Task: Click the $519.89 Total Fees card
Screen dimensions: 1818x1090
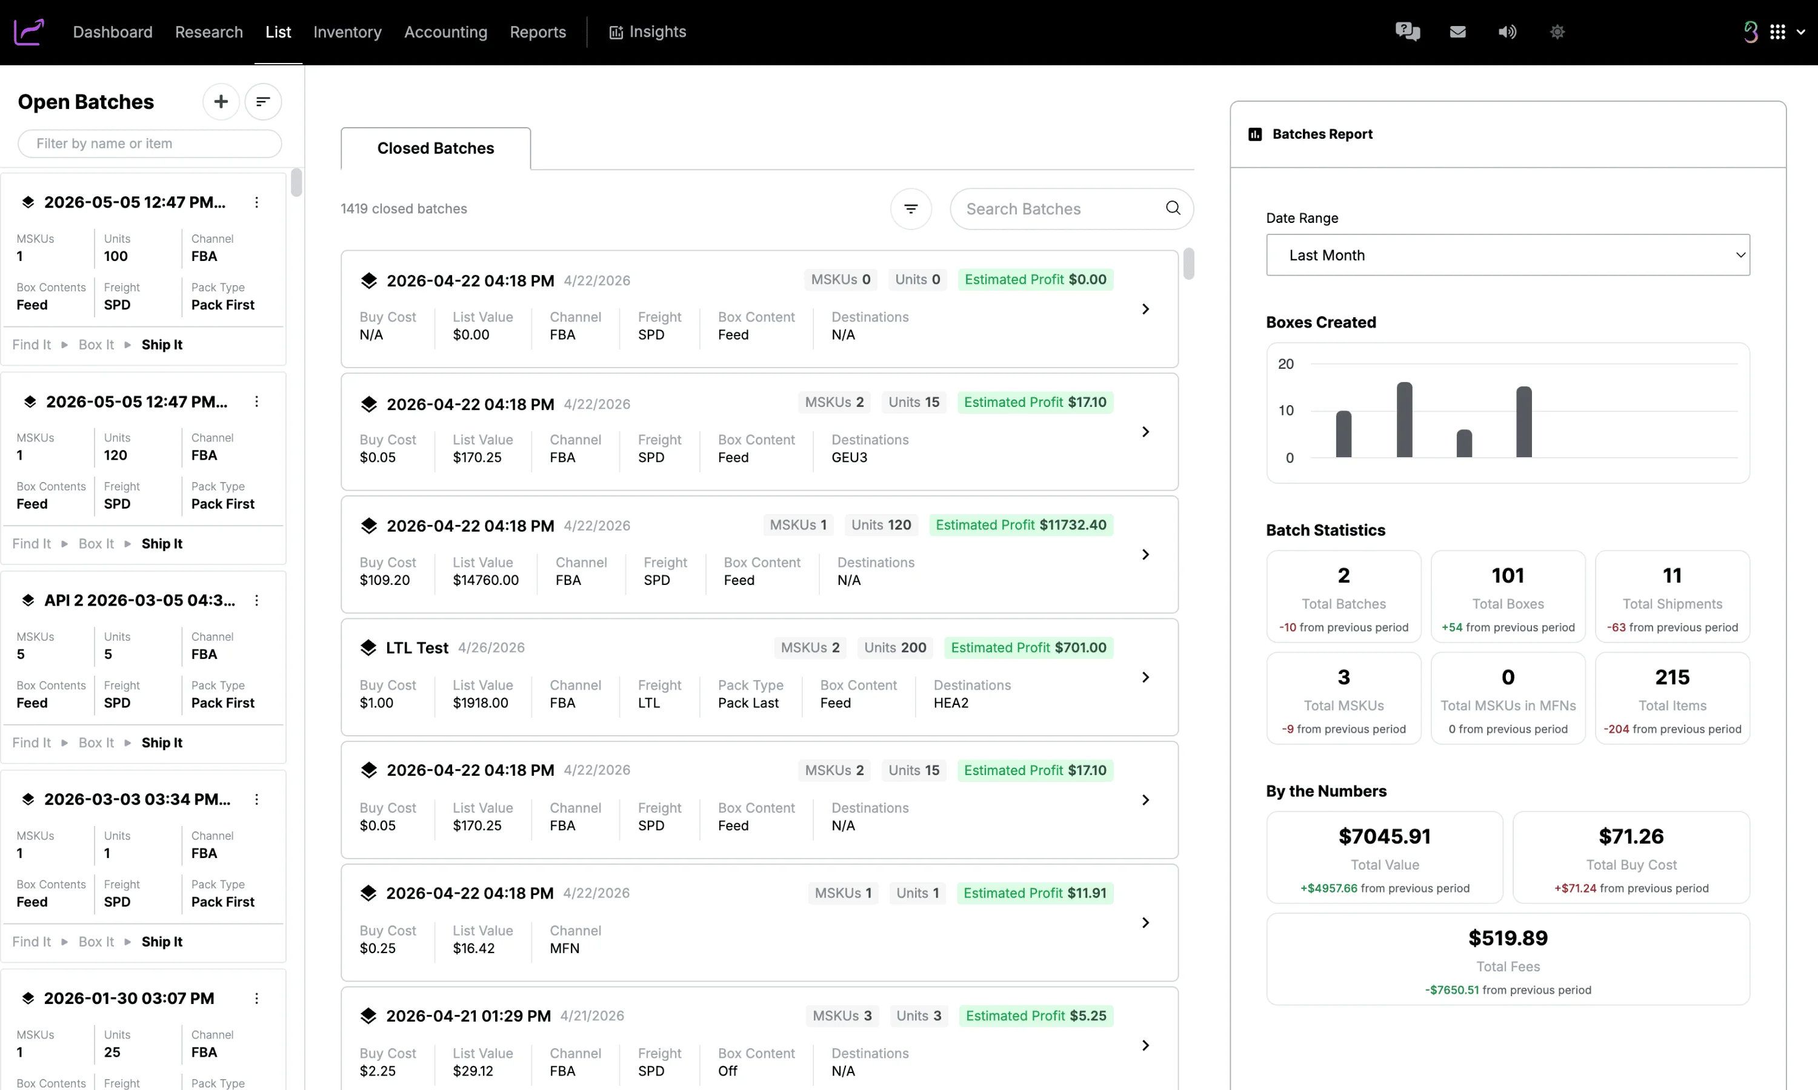Action: tap(1508, 959)
